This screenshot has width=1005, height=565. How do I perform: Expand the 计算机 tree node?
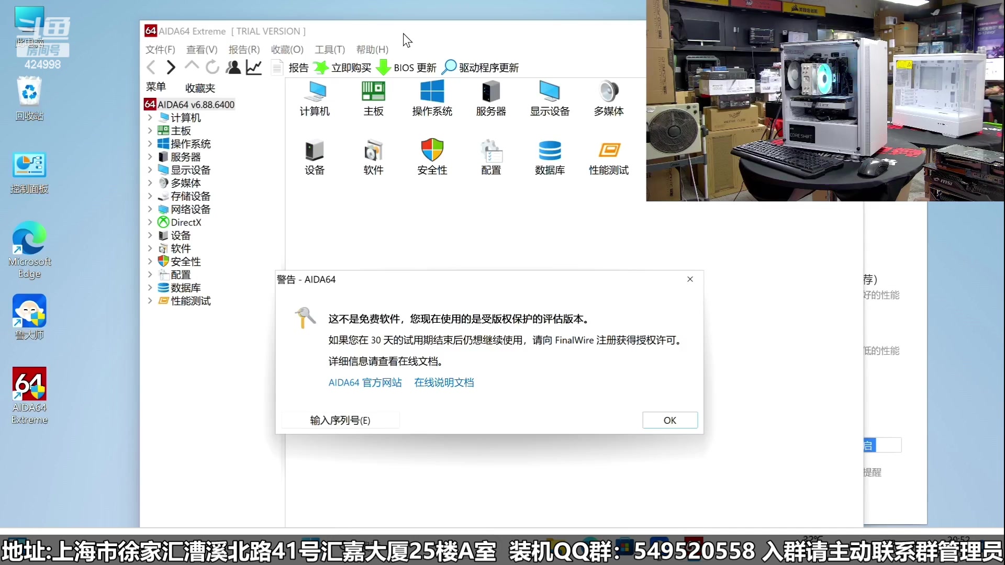150,117
